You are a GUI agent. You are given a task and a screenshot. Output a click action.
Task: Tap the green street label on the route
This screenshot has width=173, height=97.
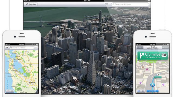pos(158,77)
